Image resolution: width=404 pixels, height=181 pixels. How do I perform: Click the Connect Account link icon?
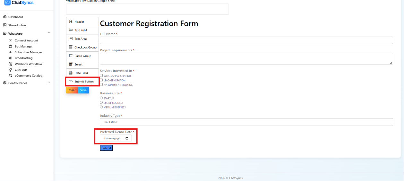[11, 40]
